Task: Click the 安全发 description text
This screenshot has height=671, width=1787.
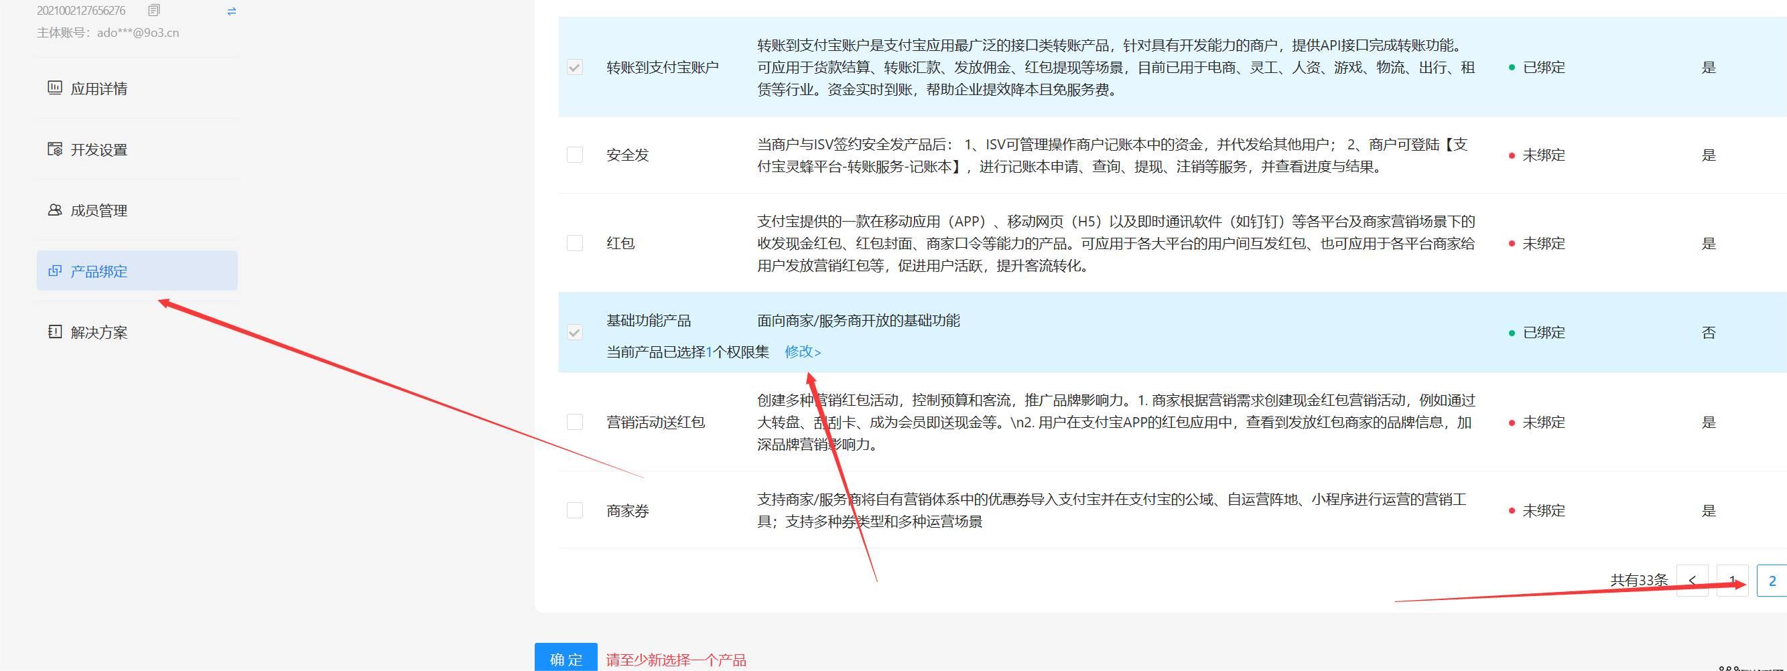Action: 1112,155
